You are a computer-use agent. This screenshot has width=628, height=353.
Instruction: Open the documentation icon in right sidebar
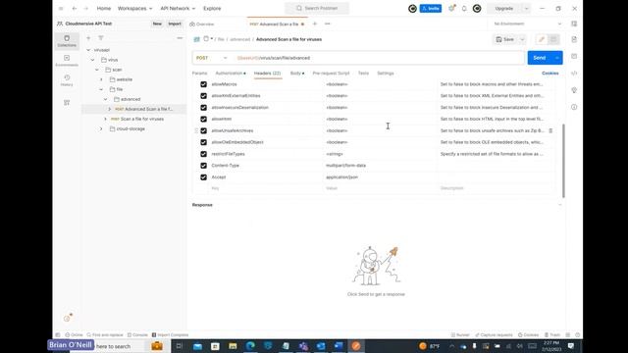574,39
